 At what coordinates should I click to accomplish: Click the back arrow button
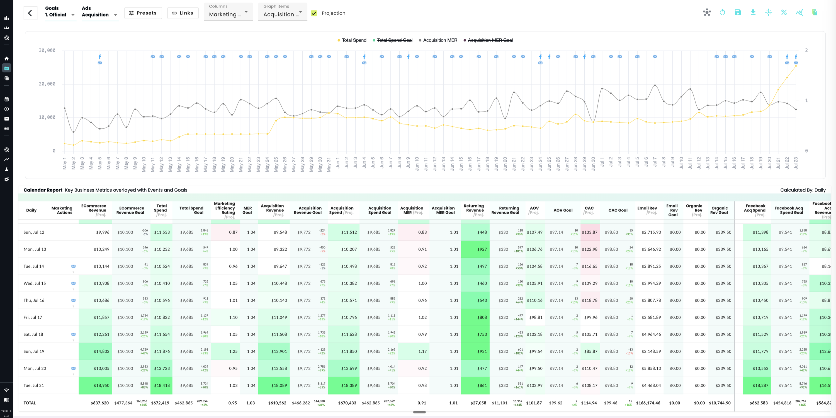(x=30, y=13)
